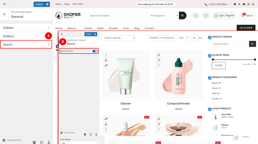258x144 pixels.
Task: Open the Gift Cards link
Action: [77, 4]
